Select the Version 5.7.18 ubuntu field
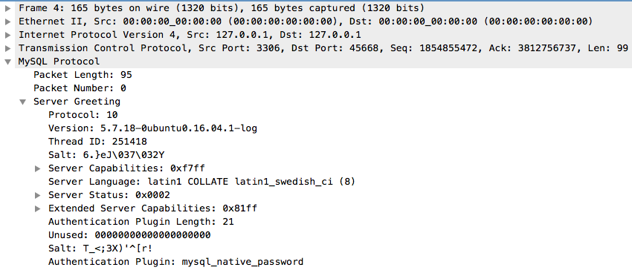The width and height of the screenshot is (632, 273). tap(152, 128)
